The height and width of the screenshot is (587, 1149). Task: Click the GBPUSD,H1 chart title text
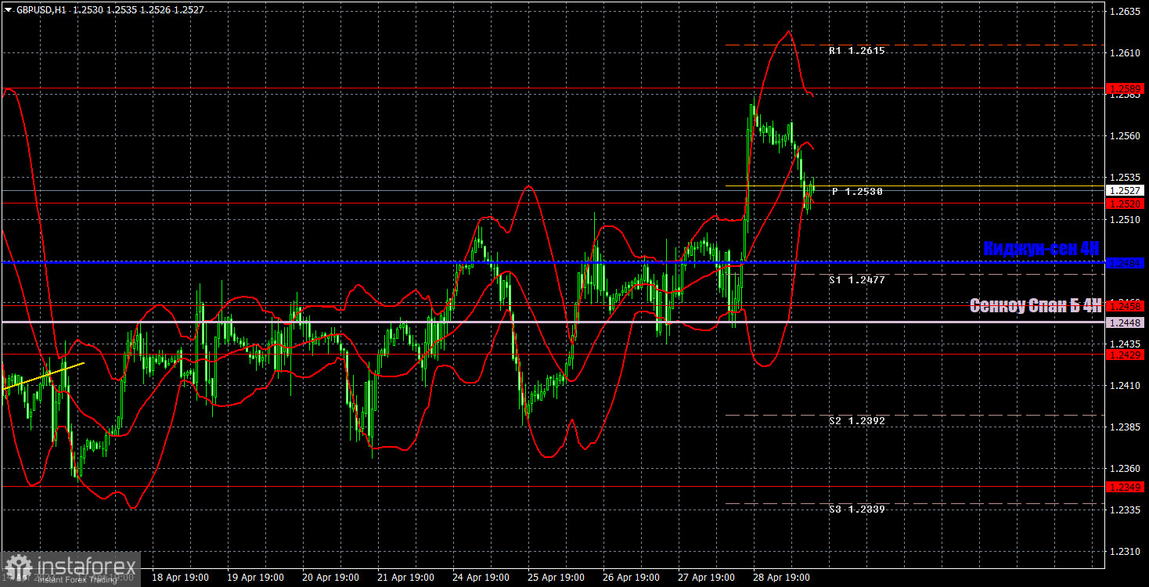[x=40, y=10]
